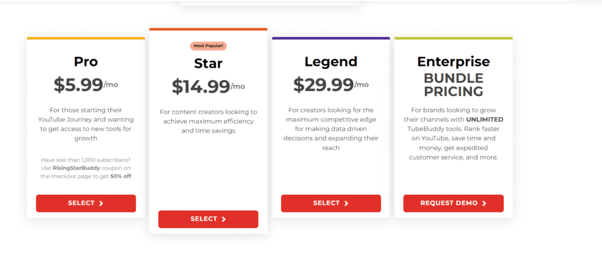This screenshot has width=602, height=263.
Task: Click the Legend plan heading
Action: tap(331, 61)
